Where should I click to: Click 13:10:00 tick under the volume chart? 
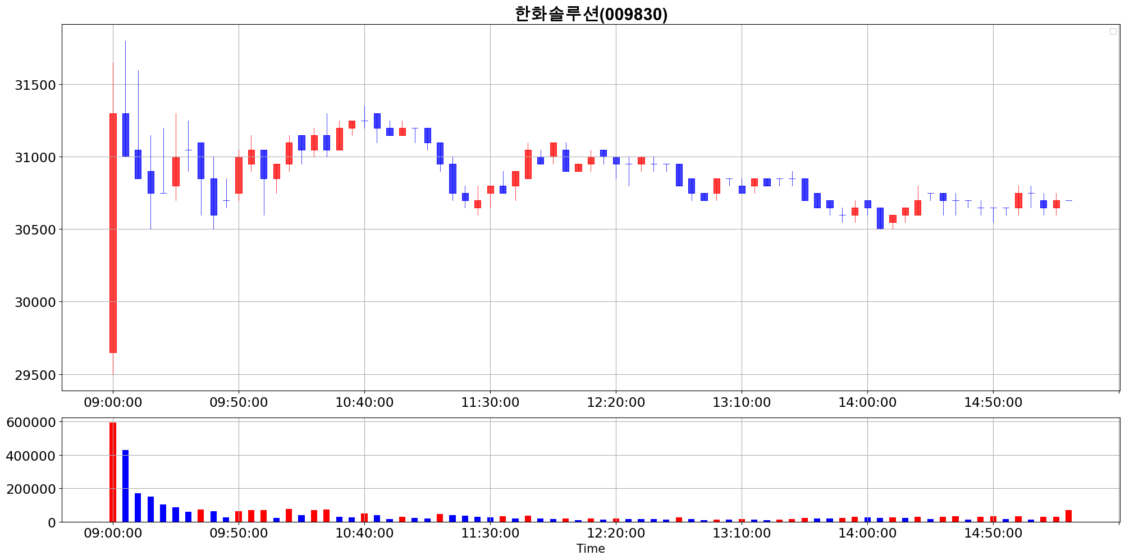click(742, 534)
